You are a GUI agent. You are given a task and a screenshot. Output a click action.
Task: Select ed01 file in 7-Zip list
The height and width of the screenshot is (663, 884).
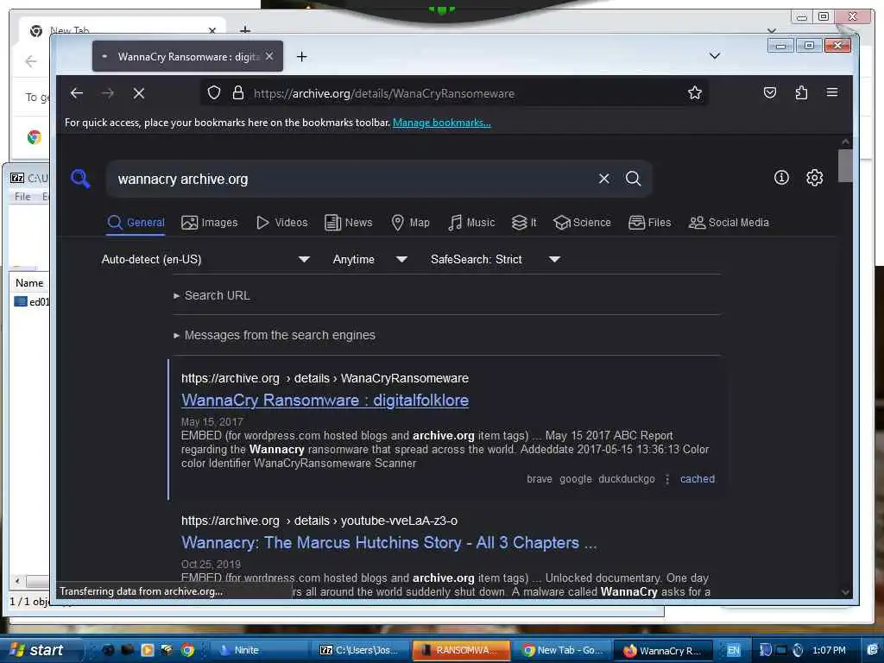[33, 301]
